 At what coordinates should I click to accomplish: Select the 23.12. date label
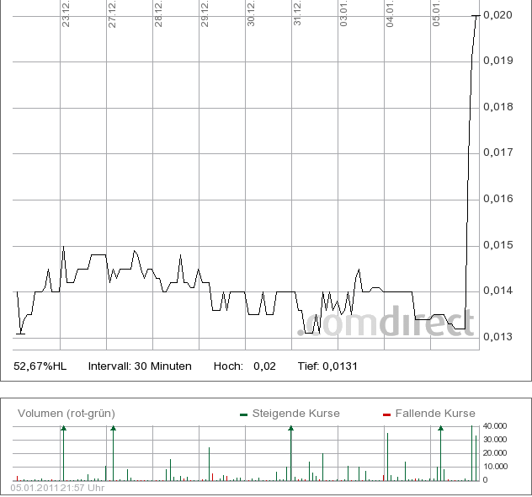point(66,15)
